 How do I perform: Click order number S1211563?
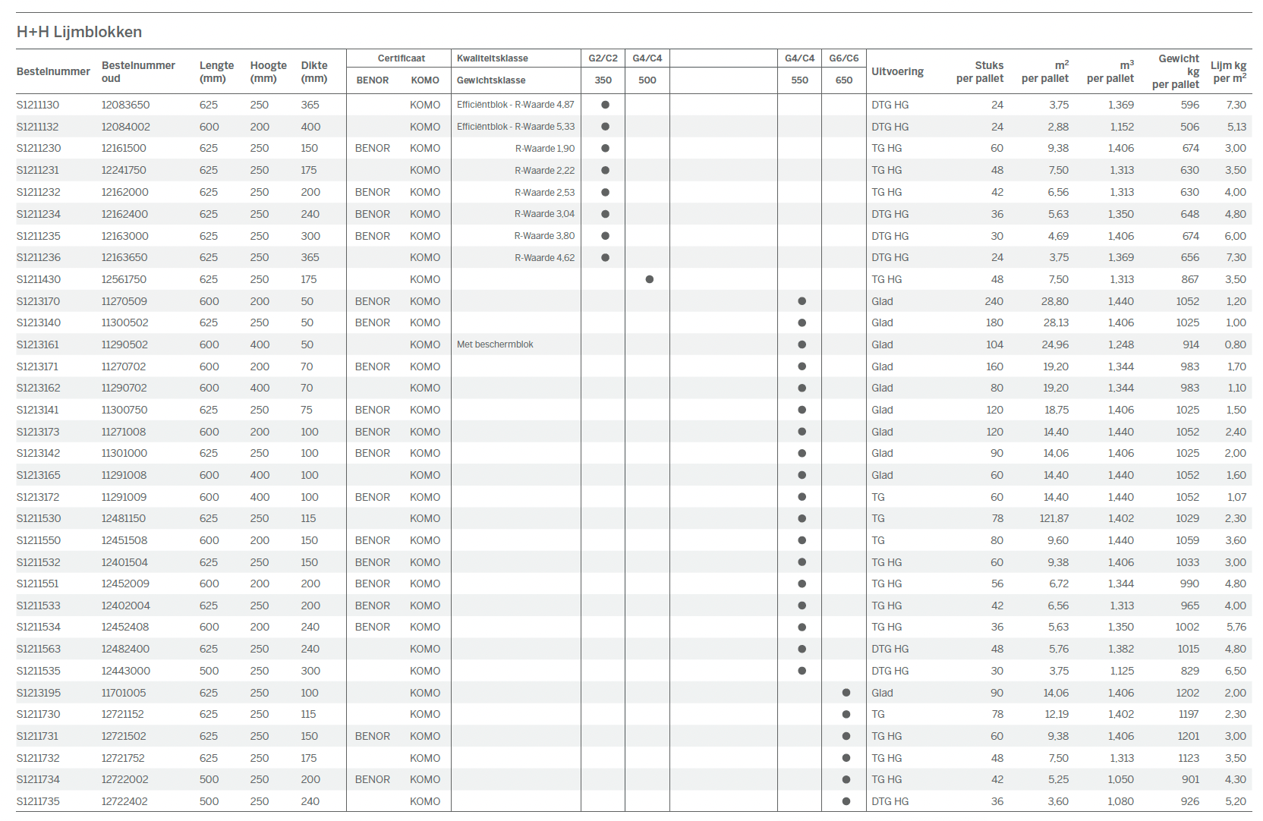point(39,649)
